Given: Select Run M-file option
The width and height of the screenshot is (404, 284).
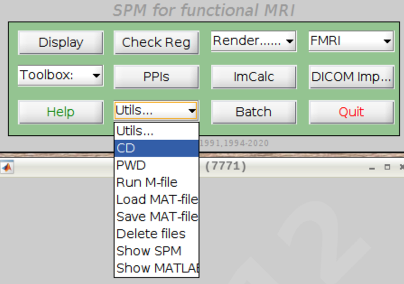Looking at the screenshot, I should point(156,182).
